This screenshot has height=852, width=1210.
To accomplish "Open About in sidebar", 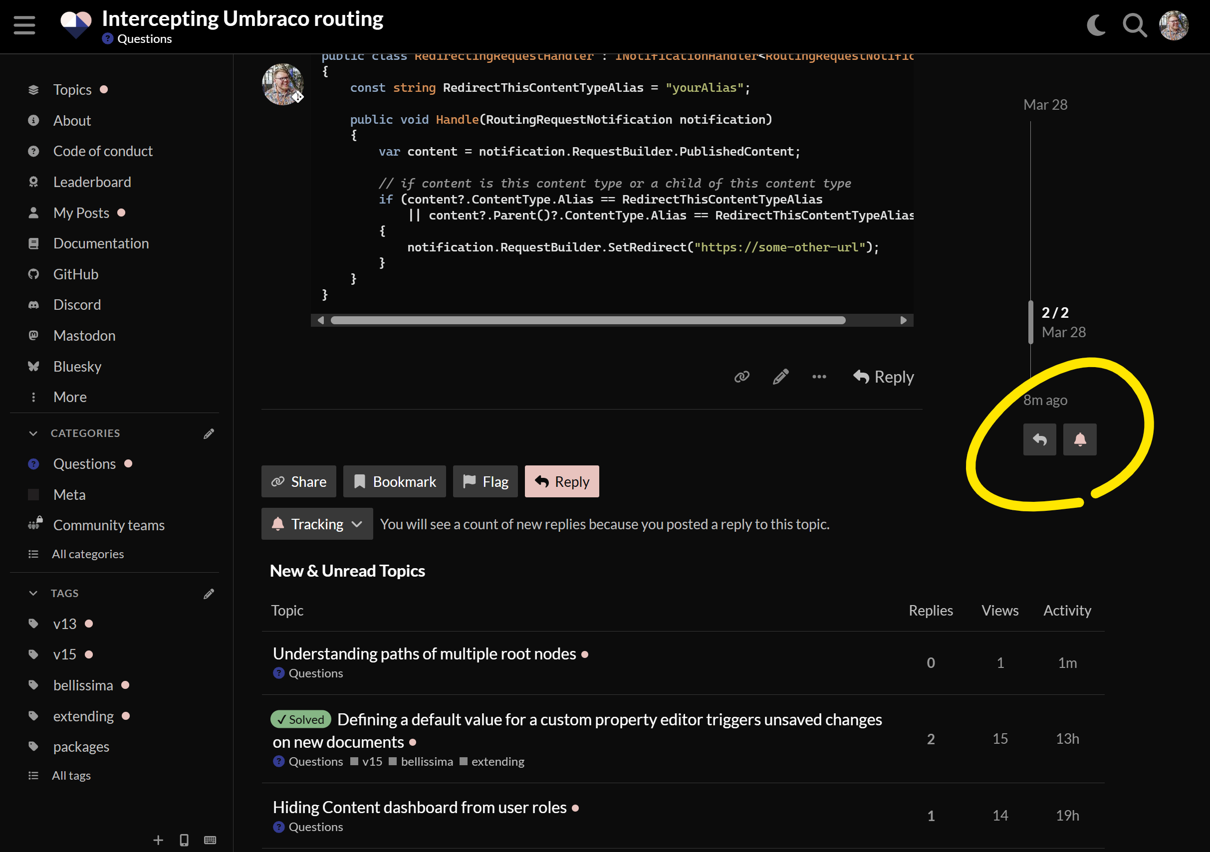I will (x=72, y=121).
